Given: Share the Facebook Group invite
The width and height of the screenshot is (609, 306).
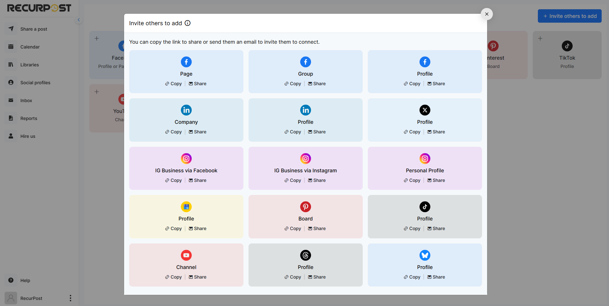Looking at the screenshot, I should 317,84.
